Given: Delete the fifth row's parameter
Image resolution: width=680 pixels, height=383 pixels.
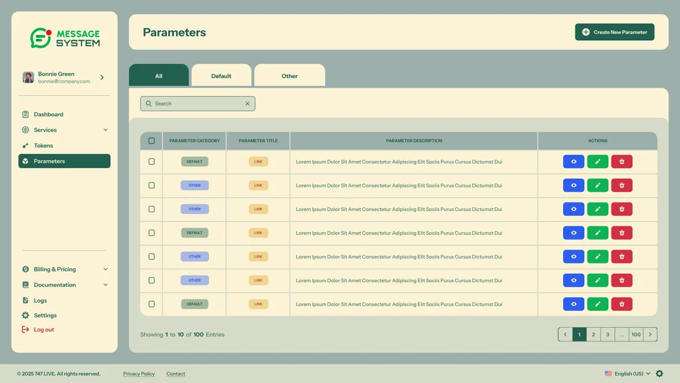Looking at the screenshot, I should (x=621, y=257).
